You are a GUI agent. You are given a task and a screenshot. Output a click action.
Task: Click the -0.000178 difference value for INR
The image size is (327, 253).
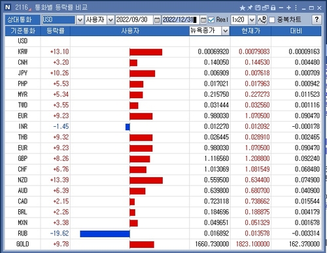(x=306, y=127)
